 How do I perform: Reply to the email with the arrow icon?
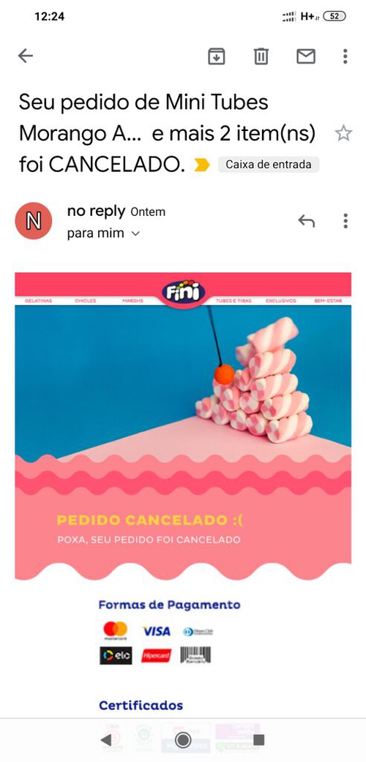[x=306, y=221]
